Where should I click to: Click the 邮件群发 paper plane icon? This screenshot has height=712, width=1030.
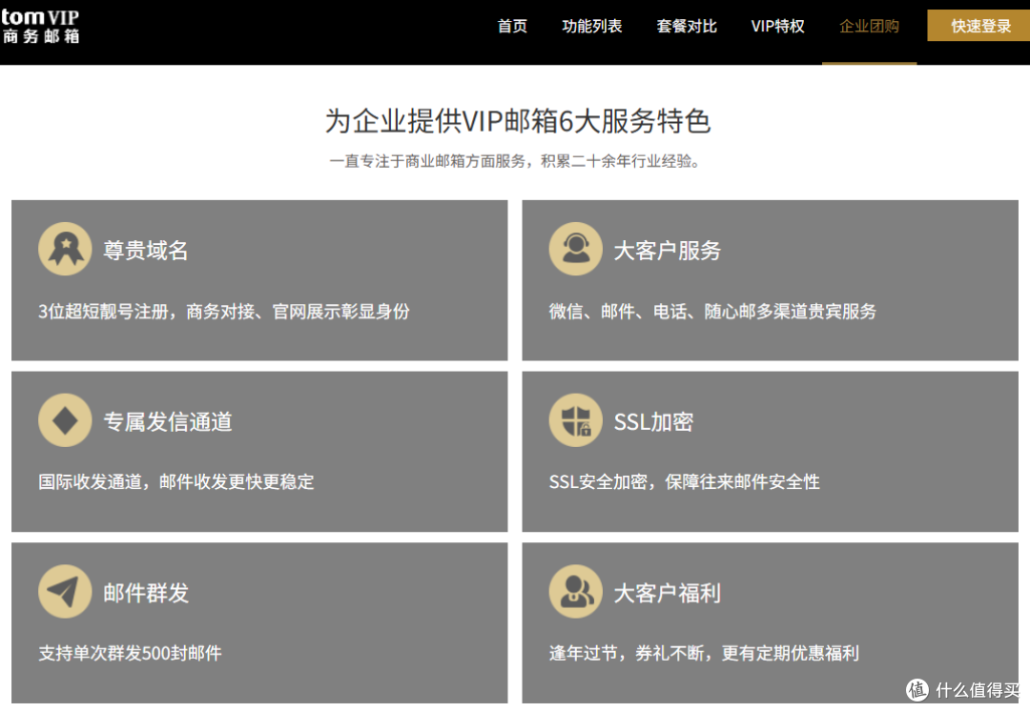tap(65, 591)
